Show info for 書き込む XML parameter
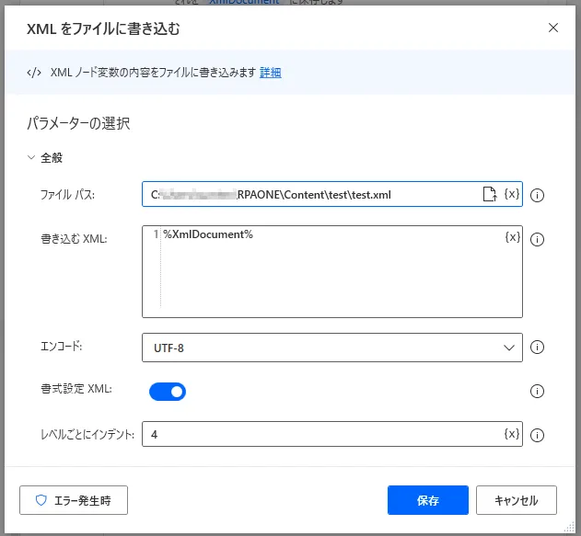The image size is (581, 536). pos(537,239)
